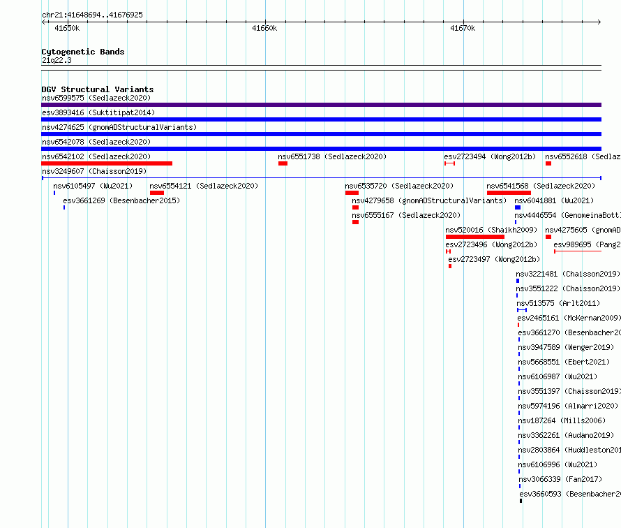621x528 pixels.
Task: Click the 41650k ruler position label
Action: (67, 28)
